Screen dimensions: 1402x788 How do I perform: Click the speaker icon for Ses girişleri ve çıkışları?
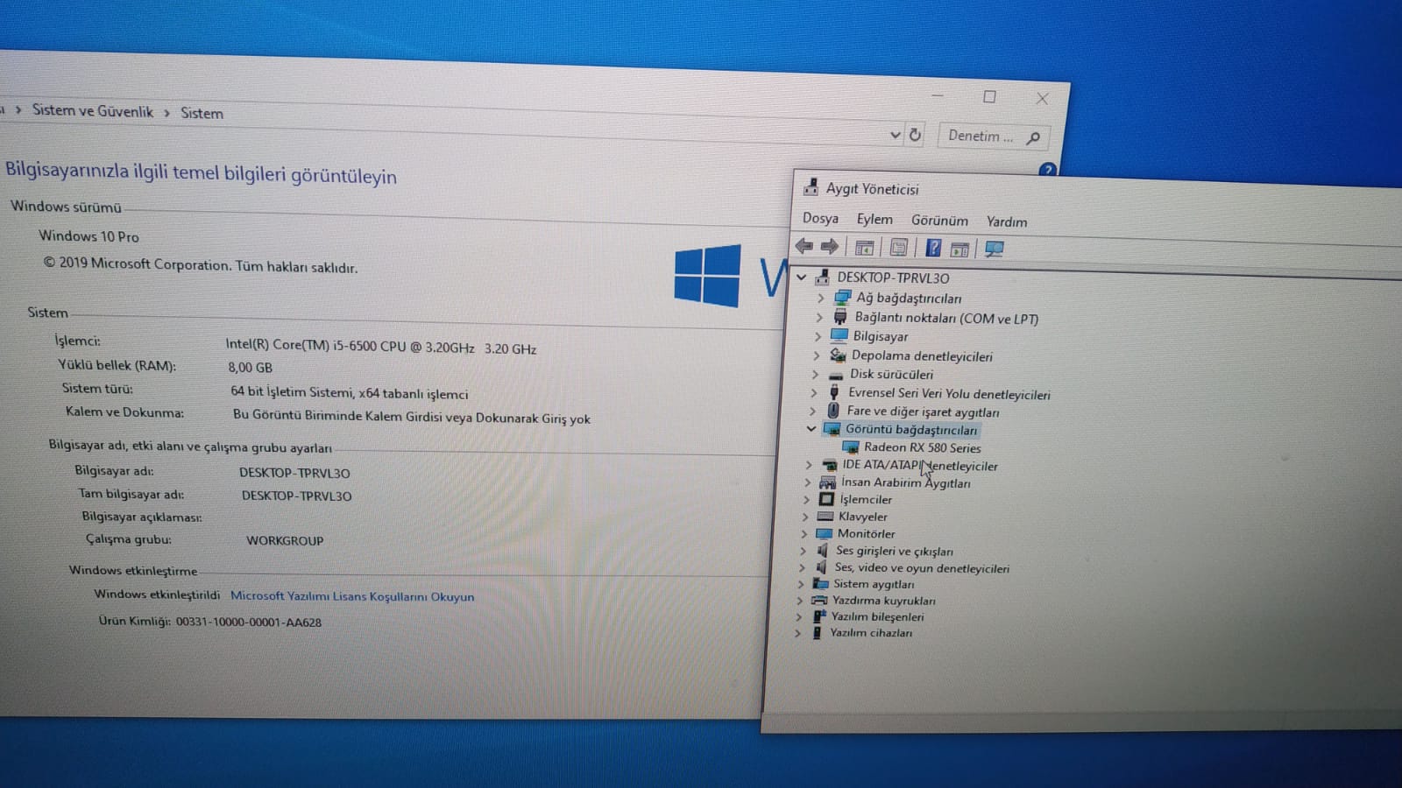pos(822,550)
